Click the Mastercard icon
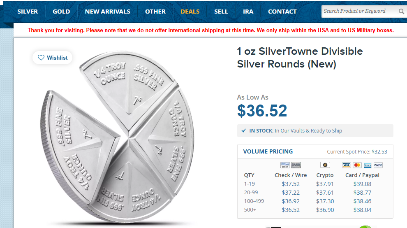This screenshot has width=407, height=228. (357, 165)
